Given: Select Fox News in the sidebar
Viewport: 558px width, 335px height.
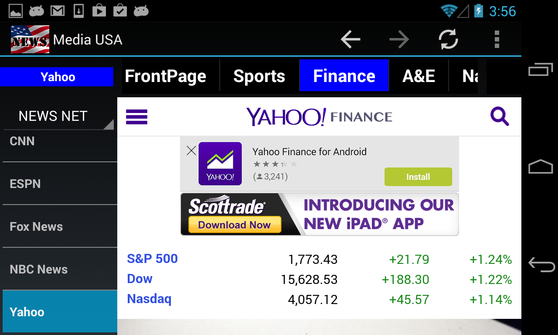Looking at the screenshot, I should tap(36, 227).
